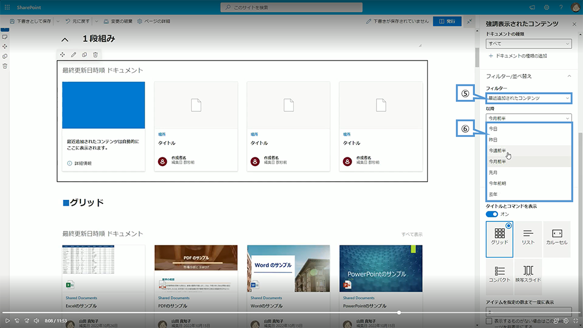Viewport: 583px width, 328px height.
Task: Choose 今週前半 from the 以降 list
Action: (529, 150)
